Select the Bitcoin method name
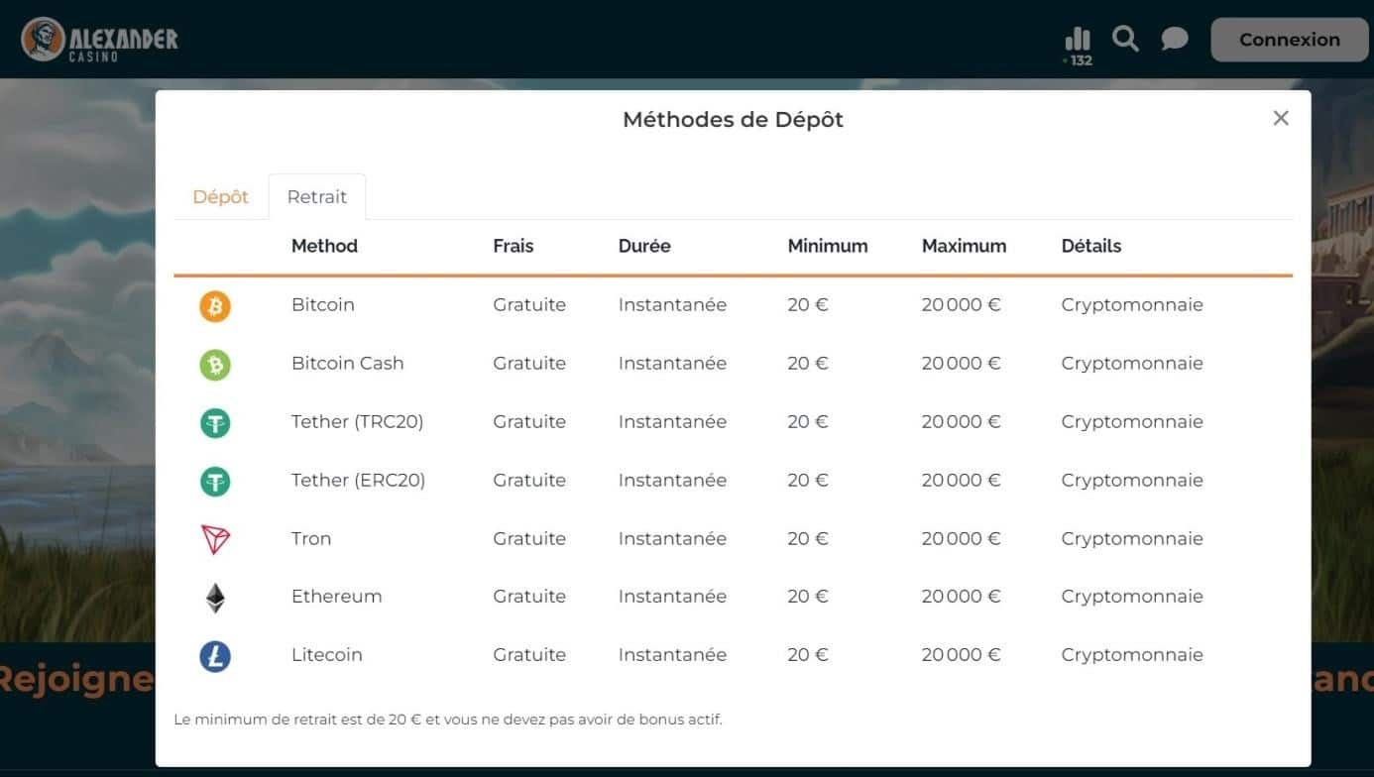1374x777 pixels. click(323, 304)
